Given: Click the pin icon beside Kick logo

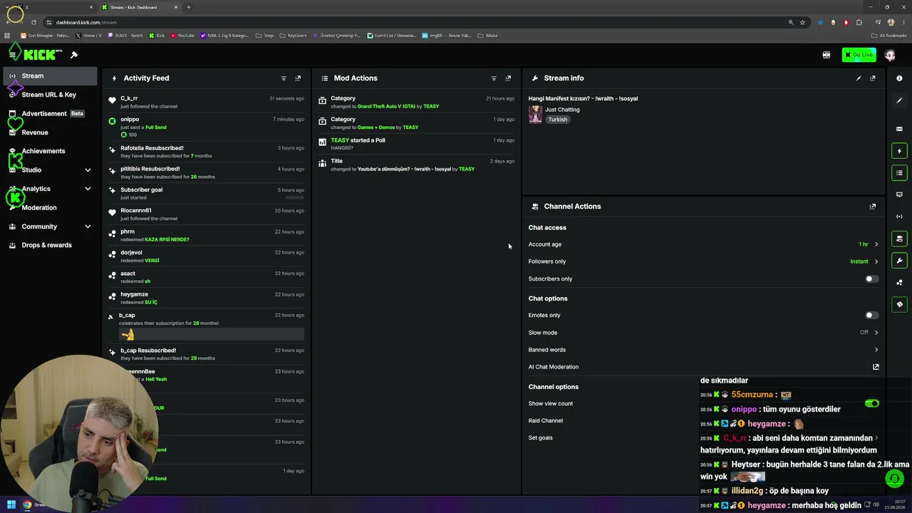Looking at the screenshot, I should pyautogui.click(x=74, y=55).
